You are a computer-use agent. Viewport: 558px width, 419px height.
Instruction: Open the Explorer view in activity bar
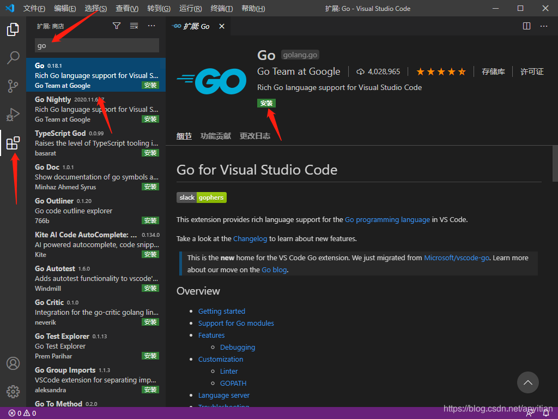[13, 29]
